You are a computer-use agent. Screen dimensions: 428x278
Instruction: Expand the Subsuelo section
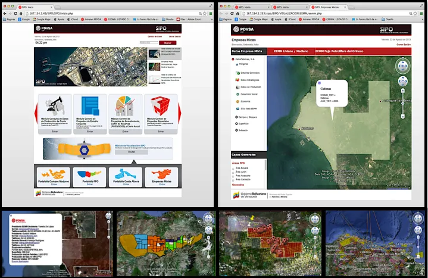point(236,130)
